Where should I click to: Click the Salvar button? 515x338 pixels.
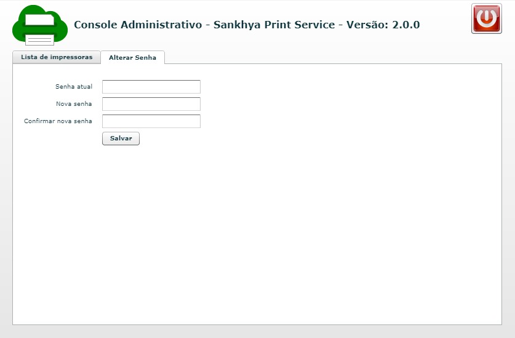click(x=121, y=139)
